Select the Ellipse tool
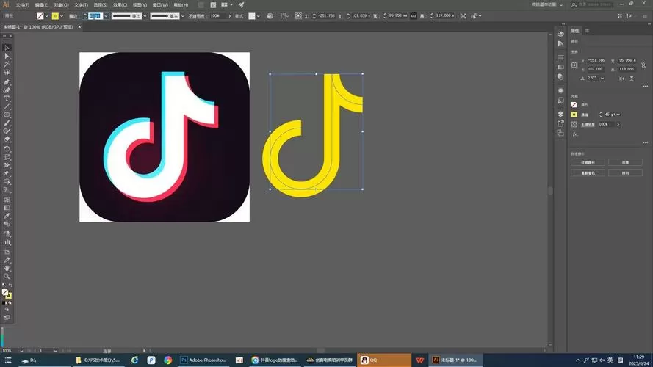Image resolution: width=653 pixels, height=367 pixels. [x=7, y=115]
